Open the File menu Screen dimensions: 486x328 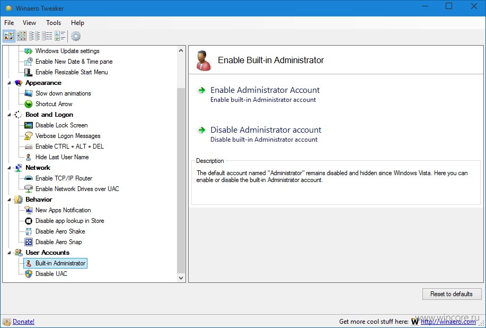9,23
